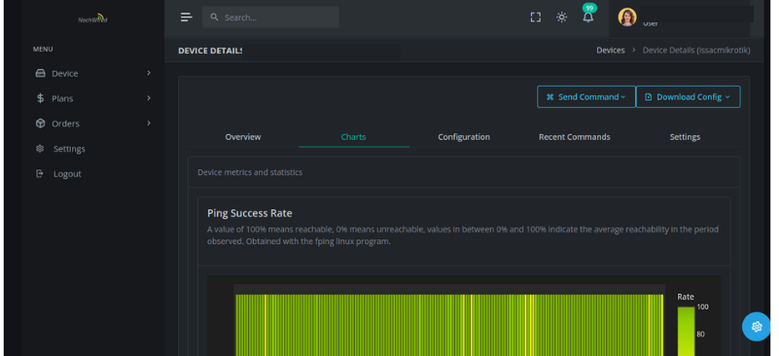Click Device Details (issacmikrotik) breadcrumb

696,51
